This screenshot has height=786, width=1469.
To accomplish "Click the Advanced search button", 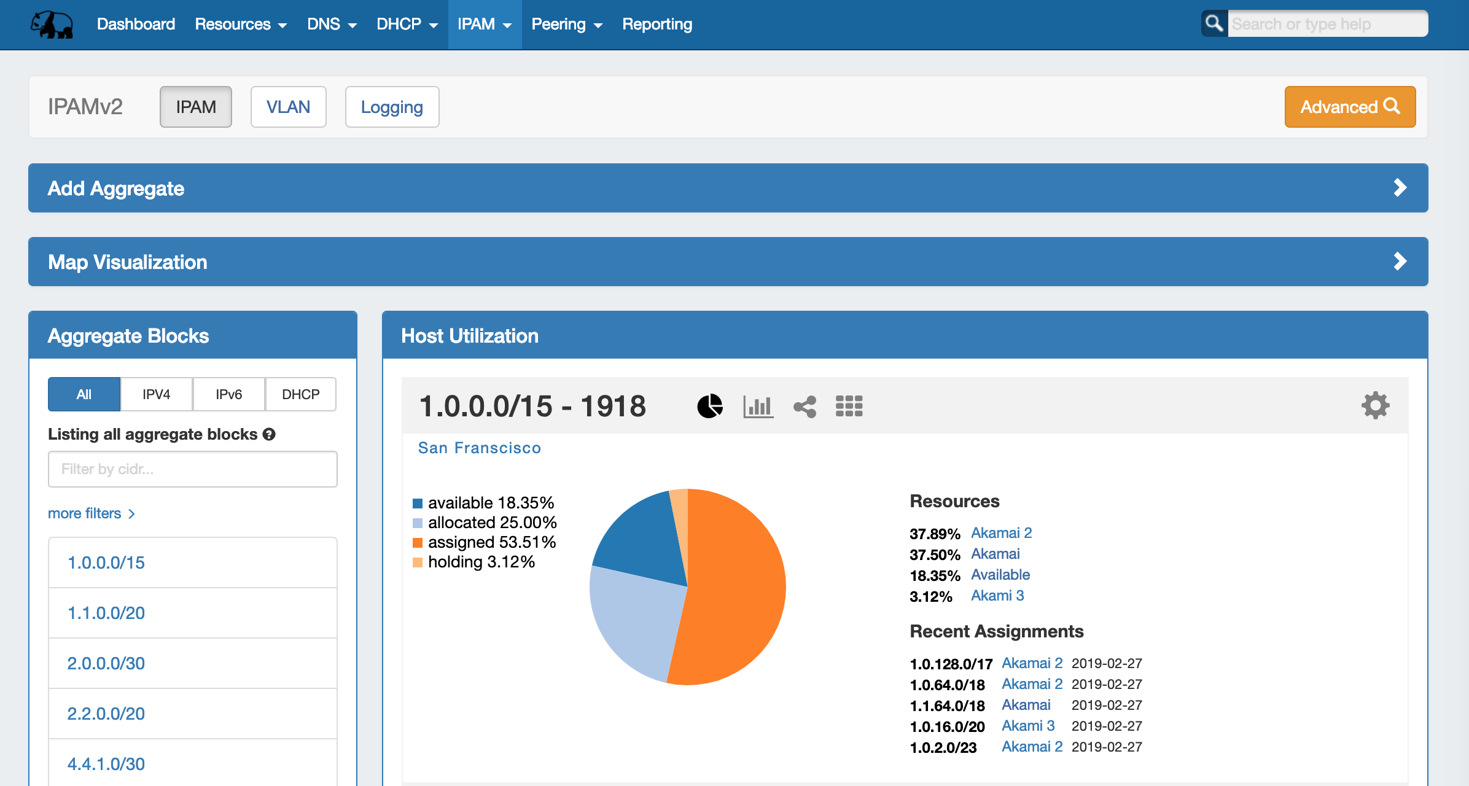I will pos(1350,107).
